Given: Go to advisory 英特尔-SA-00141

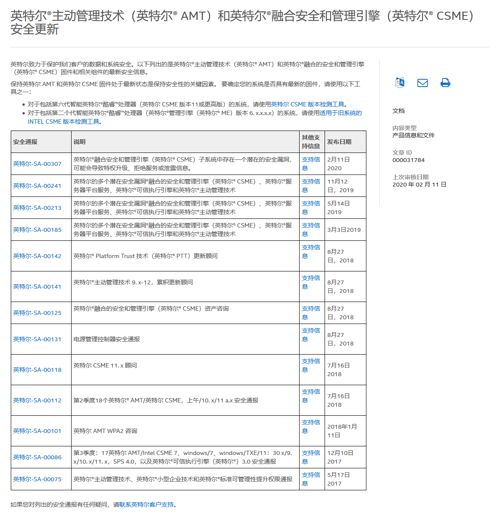Looking at the screenshot, I should coord(37,287).
